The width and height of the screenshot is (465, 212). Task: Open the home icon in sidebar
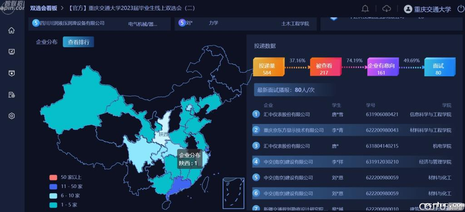12,30
